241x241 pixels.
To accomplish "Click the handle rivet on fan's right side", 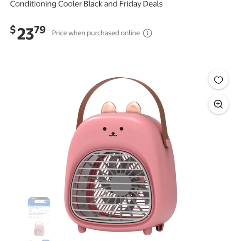I will 167,143.
